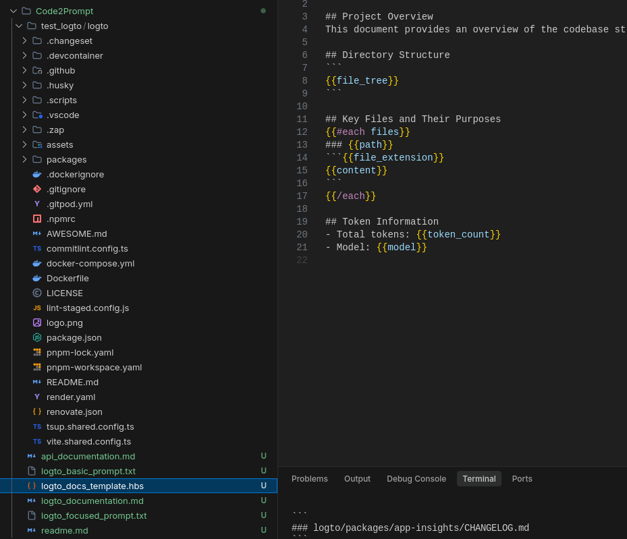Click the .npmrc npm icon
The image size is (627, 539).
tap(37, 219)
